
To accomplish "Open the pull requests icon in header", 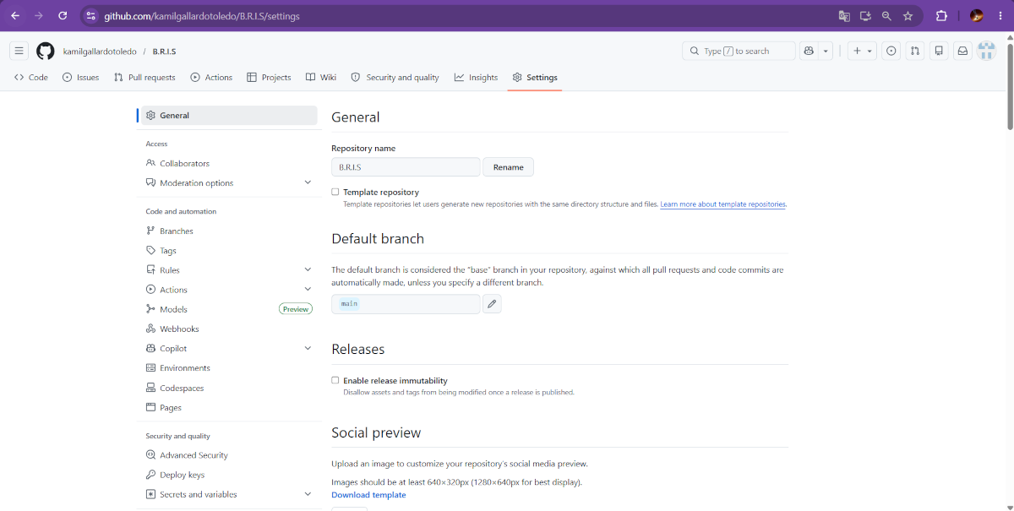I will point(915,52).
